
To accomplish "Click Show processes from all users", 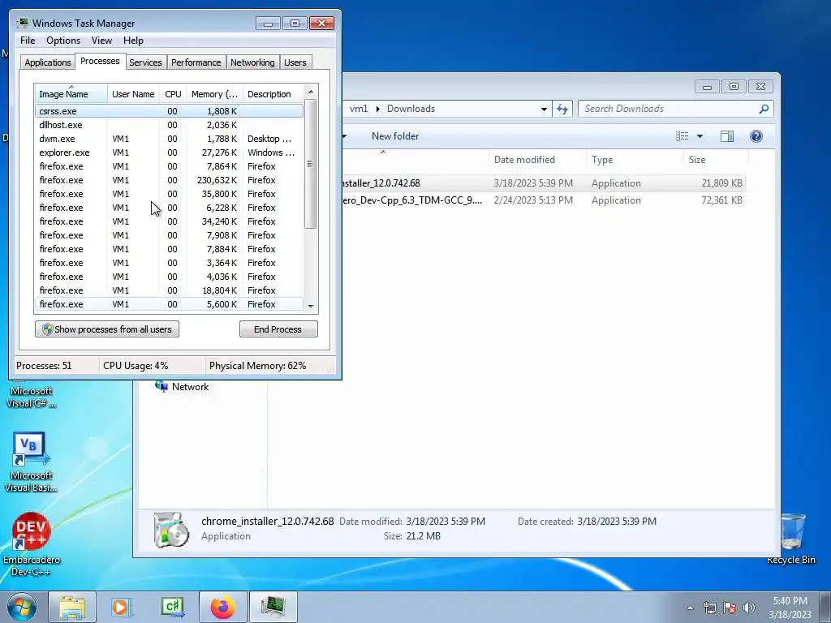I will tap(107, 329).
